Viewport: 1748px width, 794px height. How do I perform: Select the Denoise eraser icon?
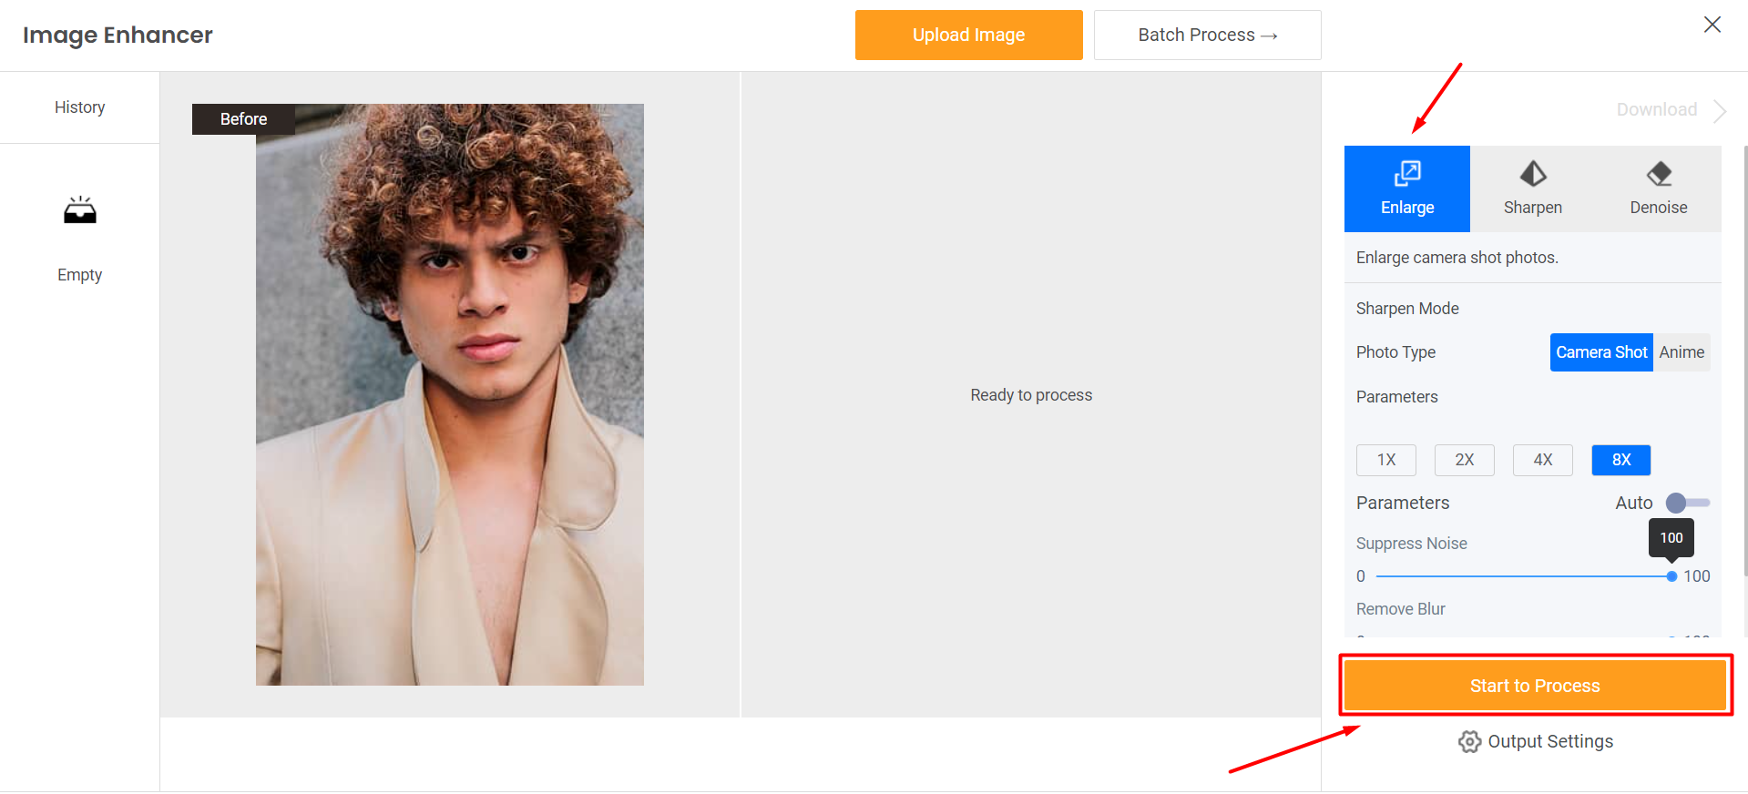(1659, 174)
